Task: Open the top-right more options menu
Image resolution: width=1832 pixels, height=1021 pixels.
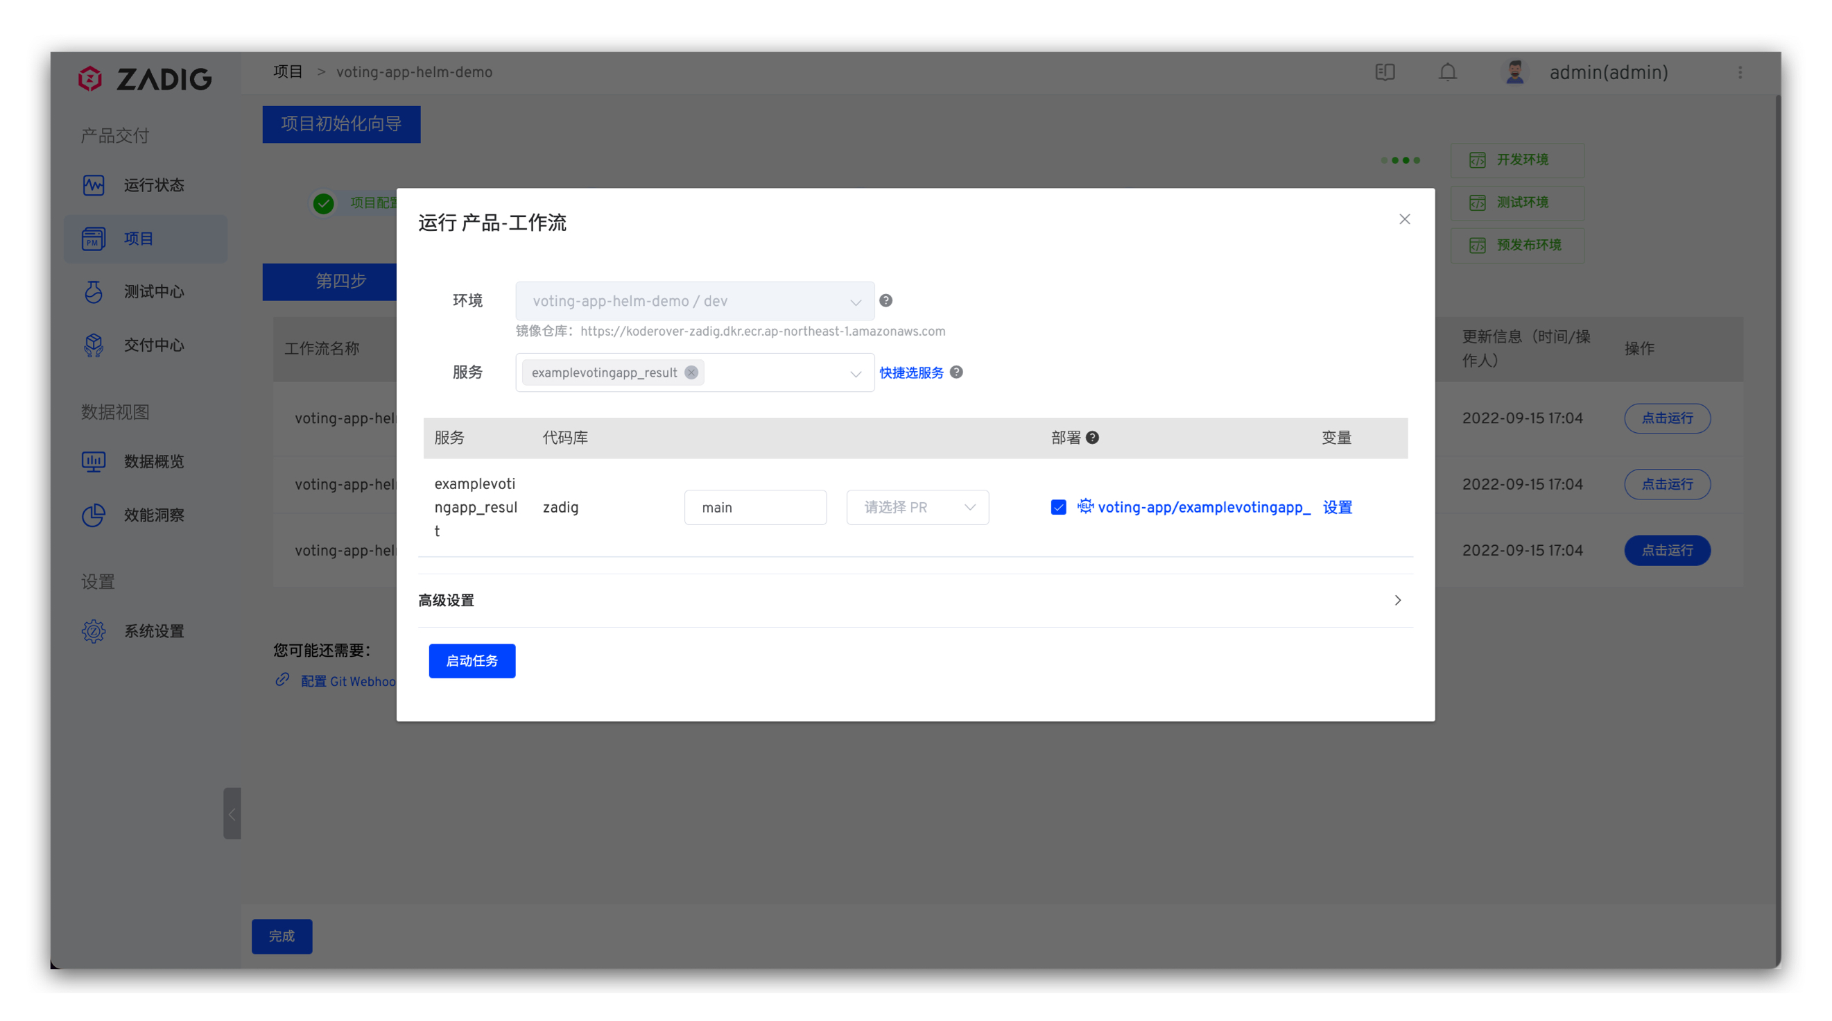Action: point(1740,73)
